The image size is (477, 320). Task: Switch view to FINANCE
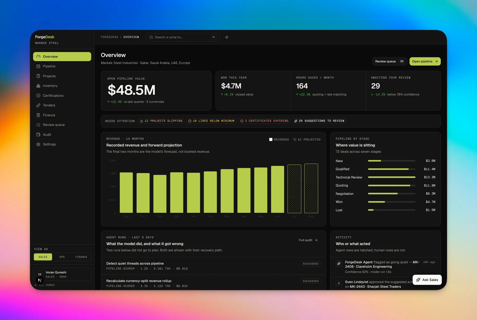pyautogui.click(x=81, y=257)
